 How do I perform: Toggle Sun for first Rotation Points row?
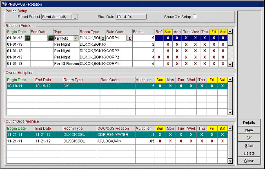pyautogui.click(x=168, y=38)
